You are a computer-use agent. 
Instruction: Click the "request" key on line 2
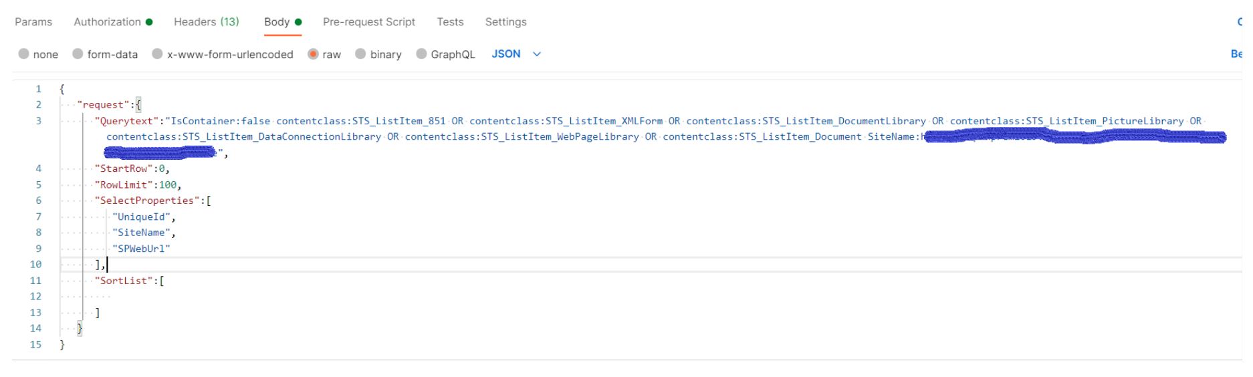(x=104, y=105)
